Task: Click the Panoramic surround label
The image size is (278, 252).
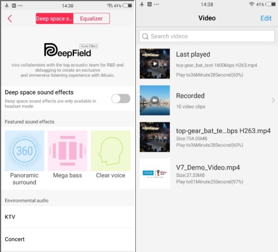Action: [24, 179]
